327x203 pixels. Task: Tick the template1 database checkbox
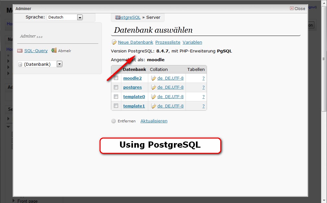[116, 106]
